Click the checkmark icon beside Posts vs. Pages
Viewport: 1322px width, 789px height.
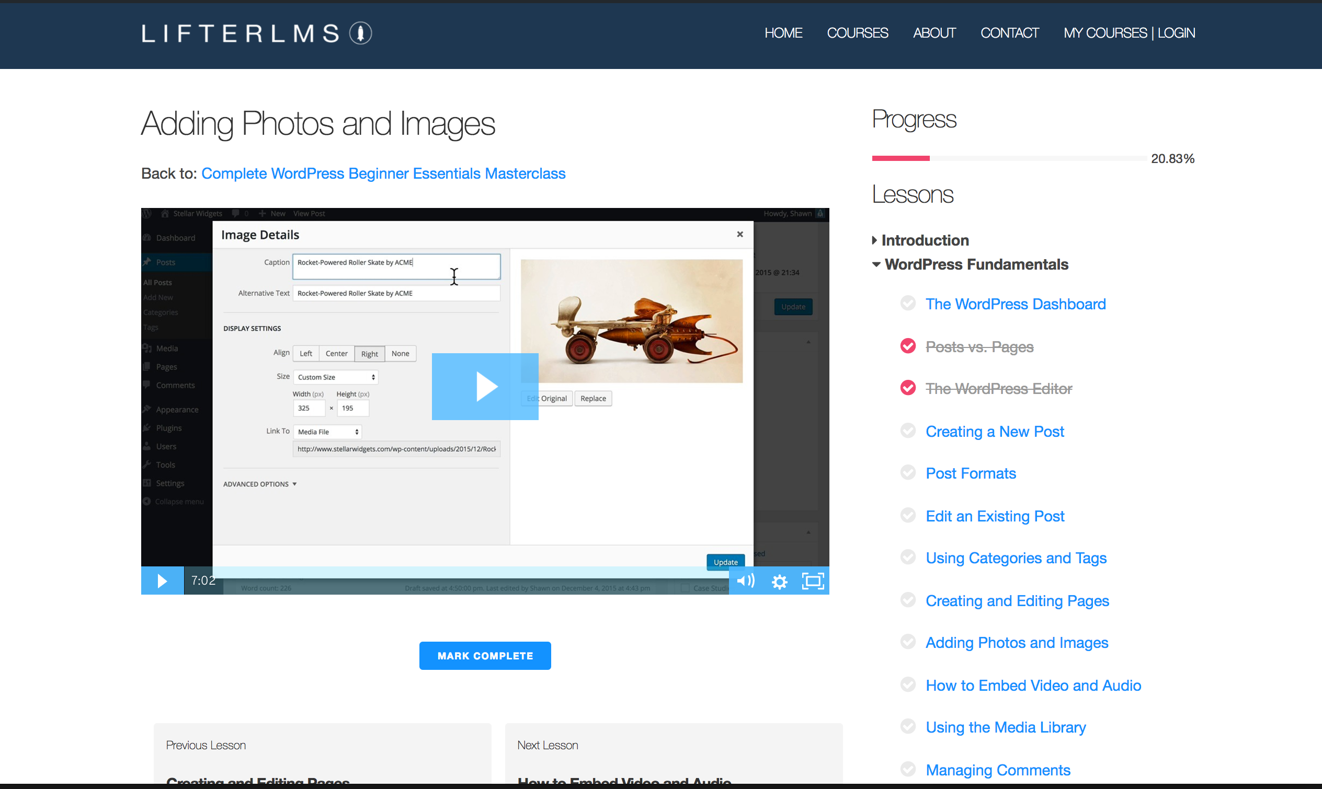tap(908, 346)
